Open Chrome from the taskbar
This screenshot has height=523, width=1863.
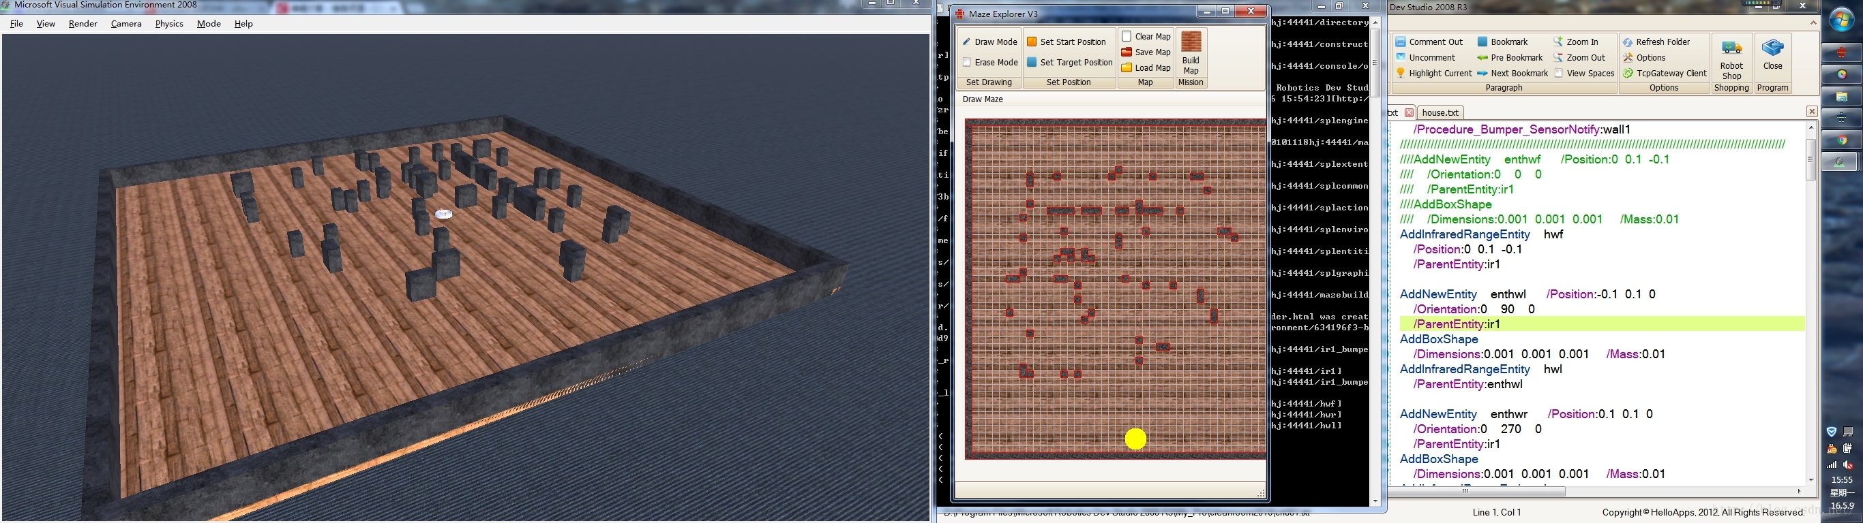point(1841,140)
